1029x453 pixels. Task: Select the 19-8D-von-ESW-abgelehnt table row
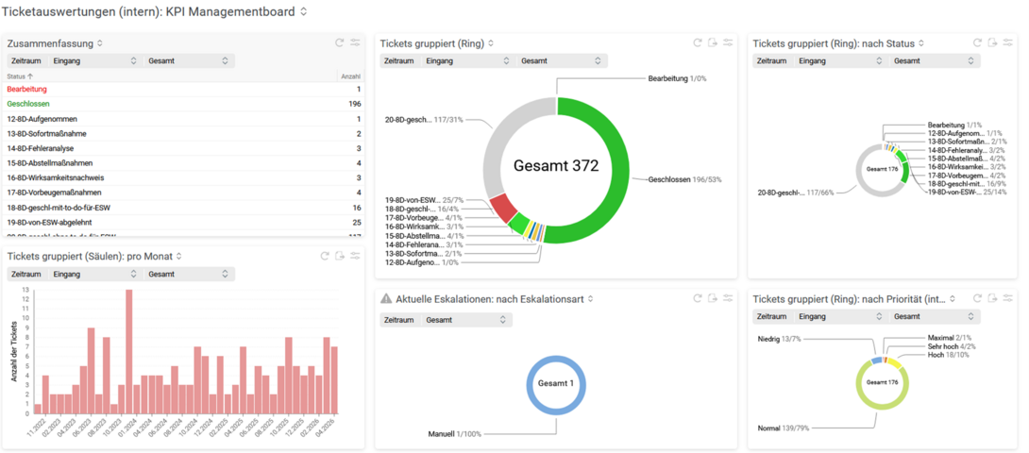184,223
